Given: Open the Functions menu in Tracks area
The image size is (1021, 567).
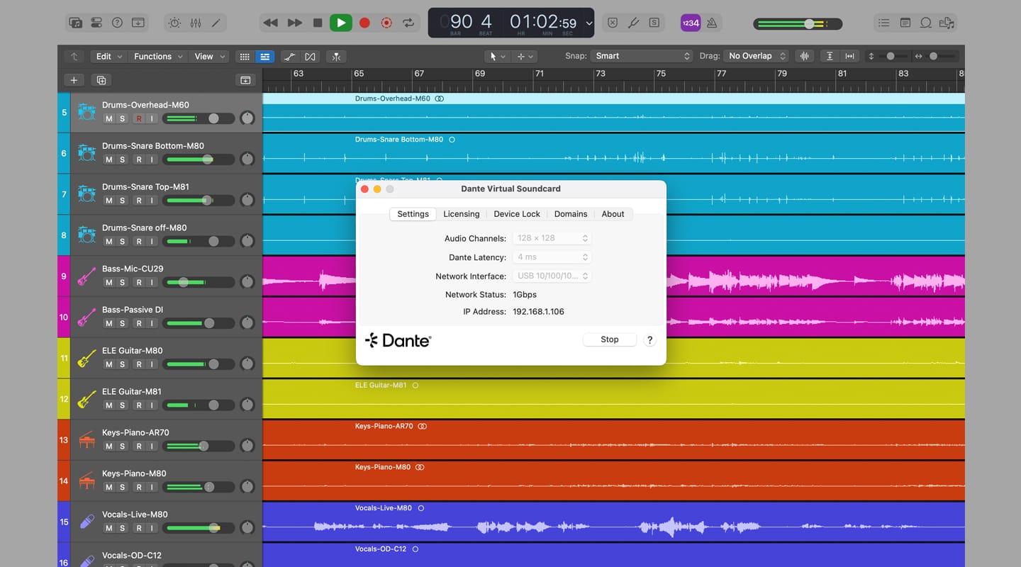Looking at the screenshot, I should click(159, 56).
